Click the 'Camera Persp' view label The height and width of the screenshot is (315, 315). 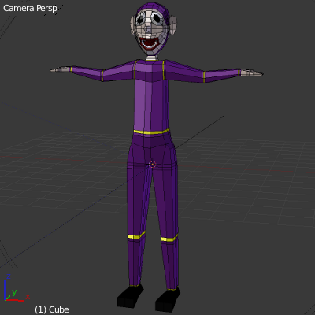tap(30, 9)
